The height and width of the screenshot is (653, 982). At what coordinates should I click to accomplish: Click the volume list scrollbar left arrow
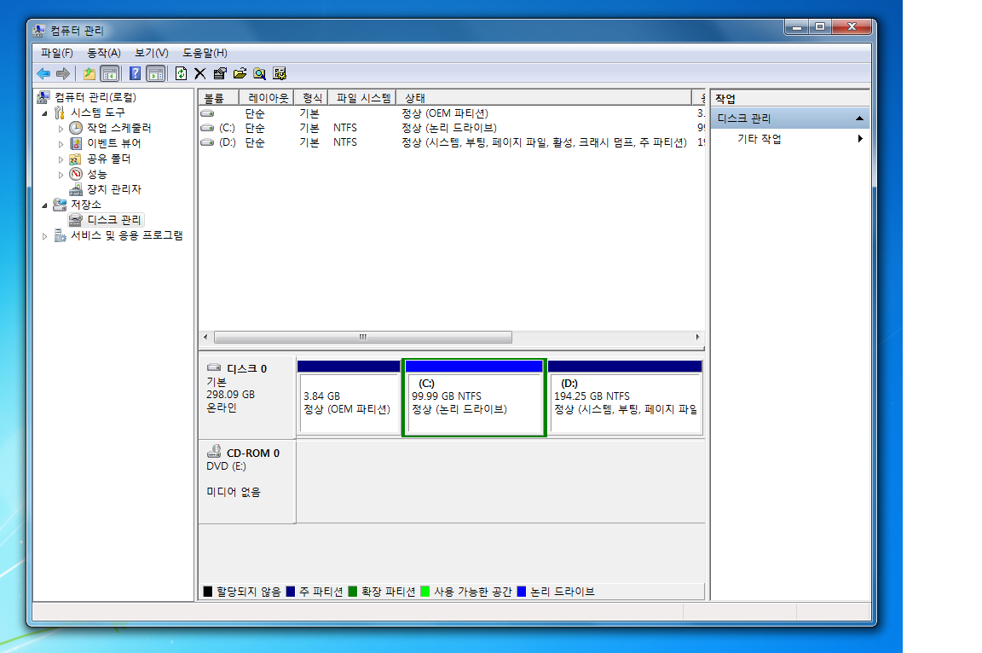(x=205, y=338)
